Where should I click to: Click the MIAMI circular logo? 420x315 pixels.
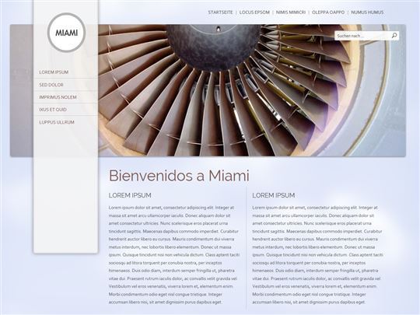pyautogui.click(x=66, y=33)
